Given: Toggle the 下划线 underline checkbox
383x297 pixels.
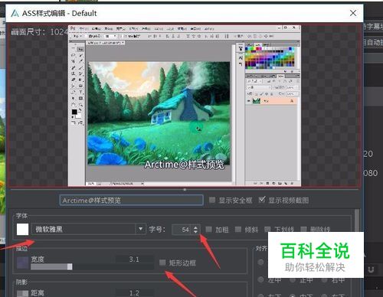Looking at the screenshot, I should (267, 230).
